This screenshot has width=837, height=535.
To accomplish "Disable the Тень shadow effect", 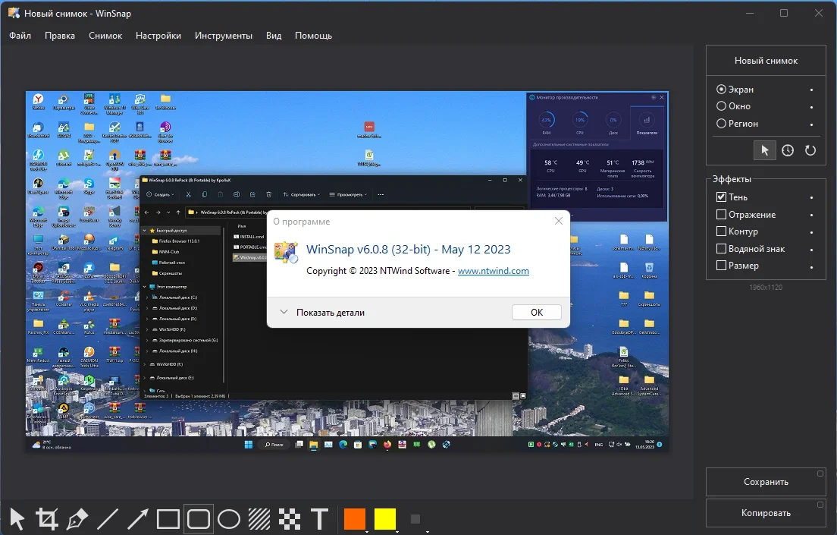I will pos(721,197).
